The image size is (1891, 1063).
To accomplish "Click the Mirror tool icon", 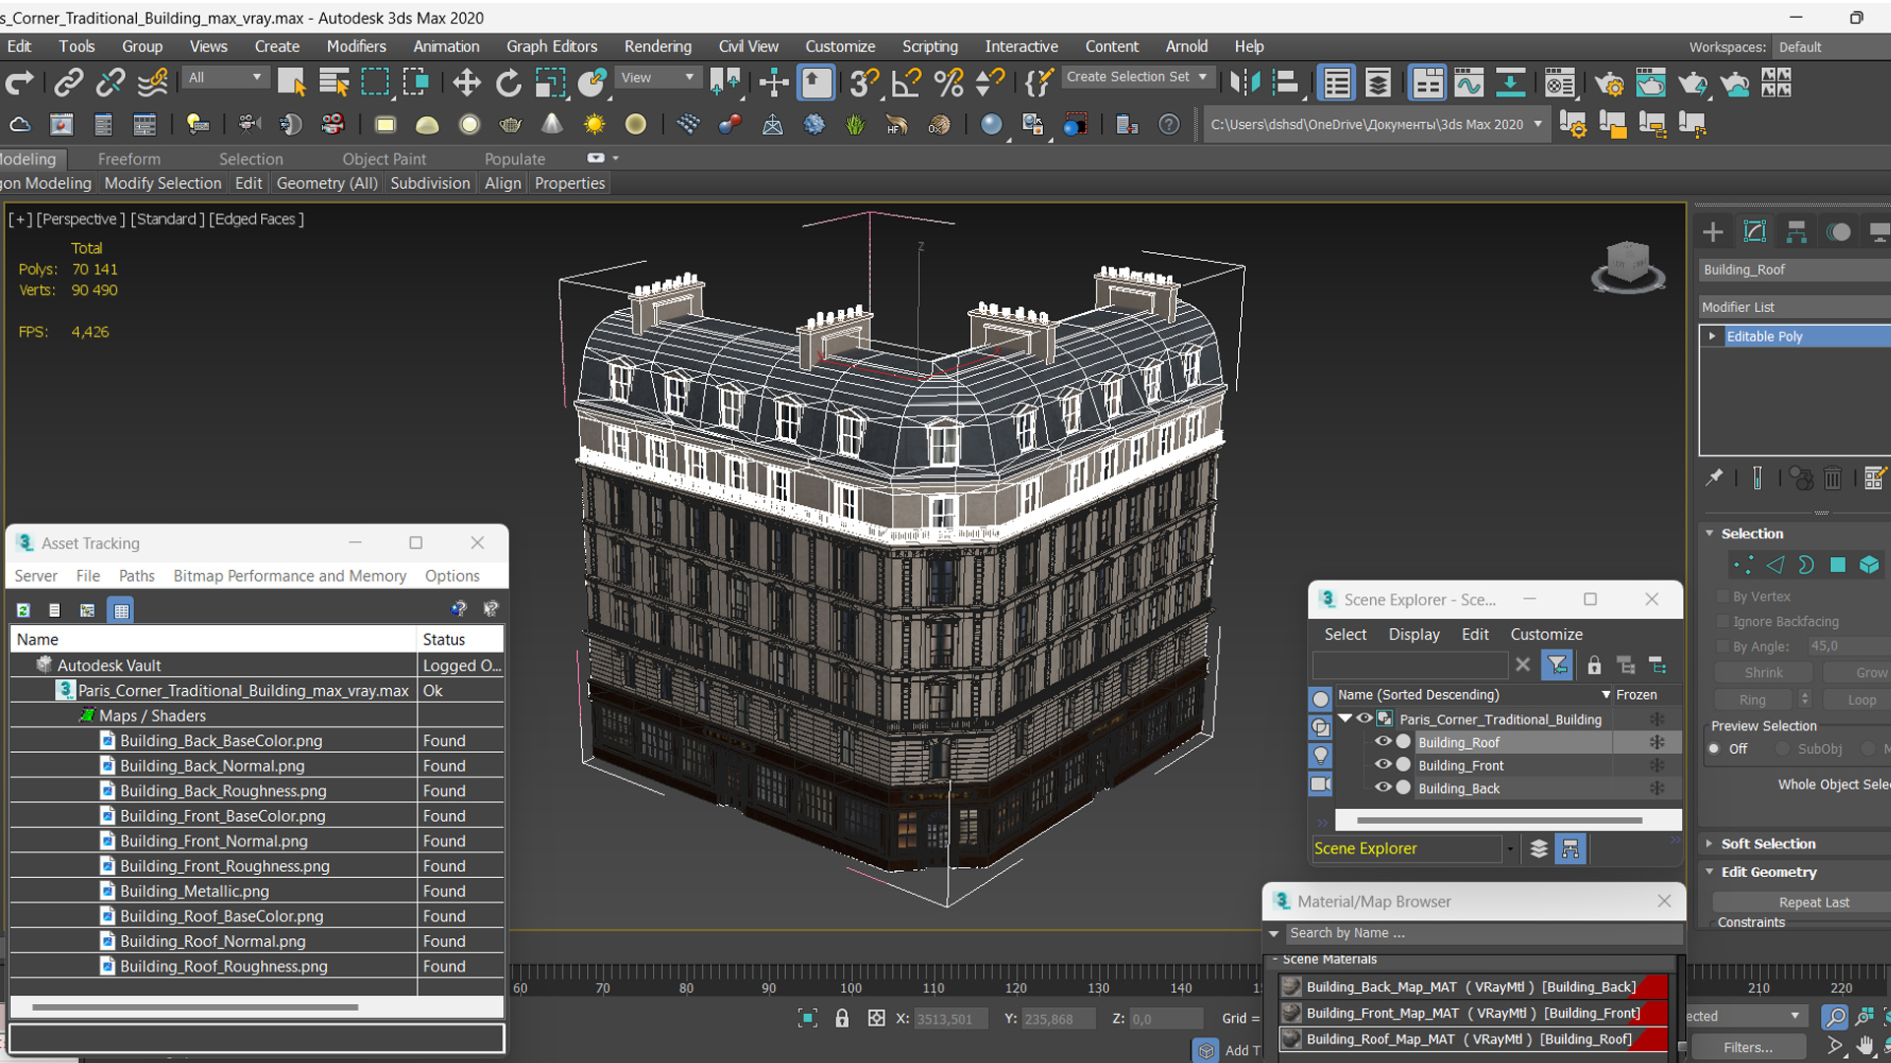I will point(1245,84).
